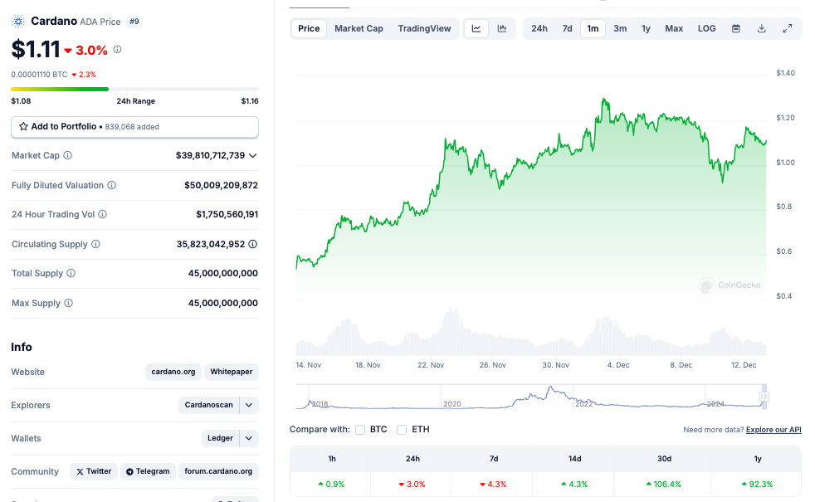Open the Ledger wallets dropdown
Screen dimensions: 815x502
click(x=249, y=438)
